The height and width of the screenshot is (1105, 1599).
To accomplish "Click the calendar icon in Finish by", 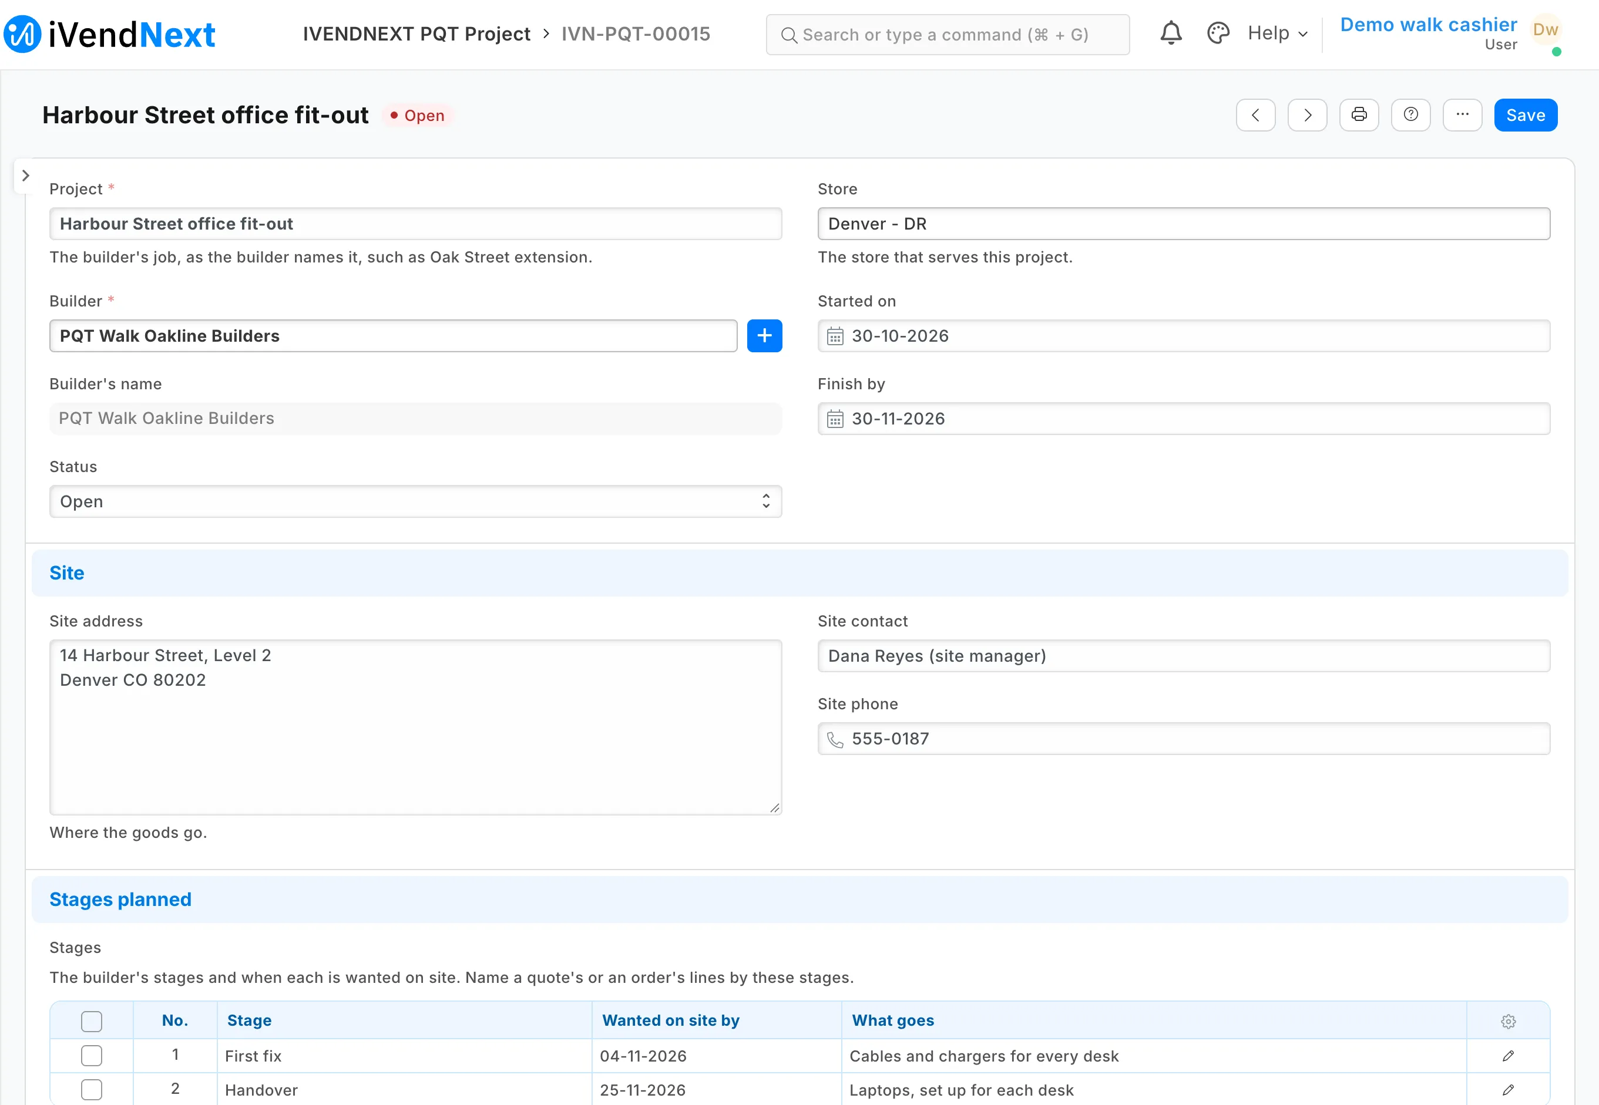I will [835, 420].
